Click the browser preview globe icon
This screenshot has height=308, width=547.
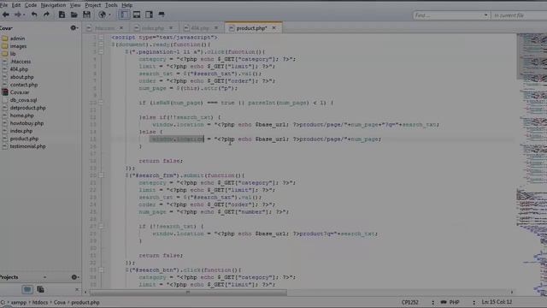click(102, 15)
